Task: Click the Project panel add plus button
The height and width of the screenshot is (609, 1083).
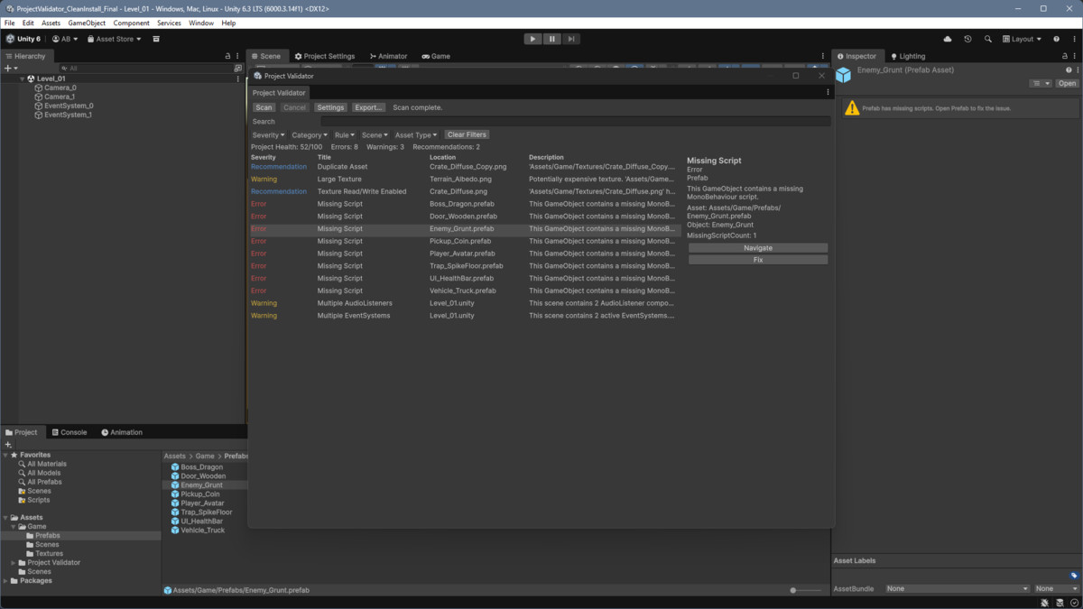Action: click(x=8, y=445)
